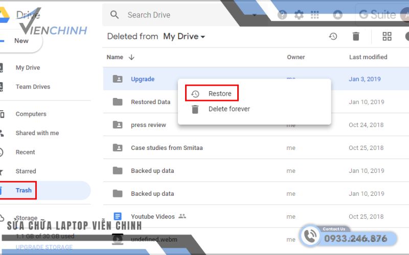Click the Upgrade shared folder icon
Viewport: 409px width, 255px height.
(118, 79)
